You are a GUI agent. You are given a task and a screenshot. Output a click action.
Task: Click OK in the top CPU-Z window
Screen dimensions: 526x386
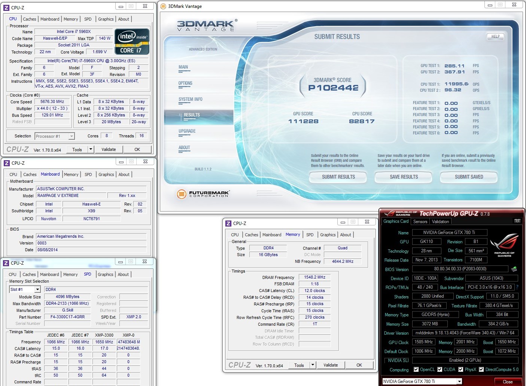[x=137, y=149]
